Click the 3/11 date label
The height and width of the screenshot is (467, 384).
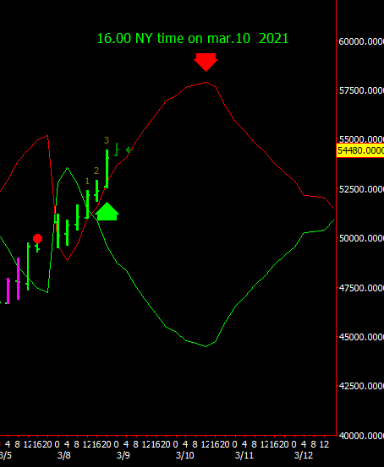[x=244, y=456]
